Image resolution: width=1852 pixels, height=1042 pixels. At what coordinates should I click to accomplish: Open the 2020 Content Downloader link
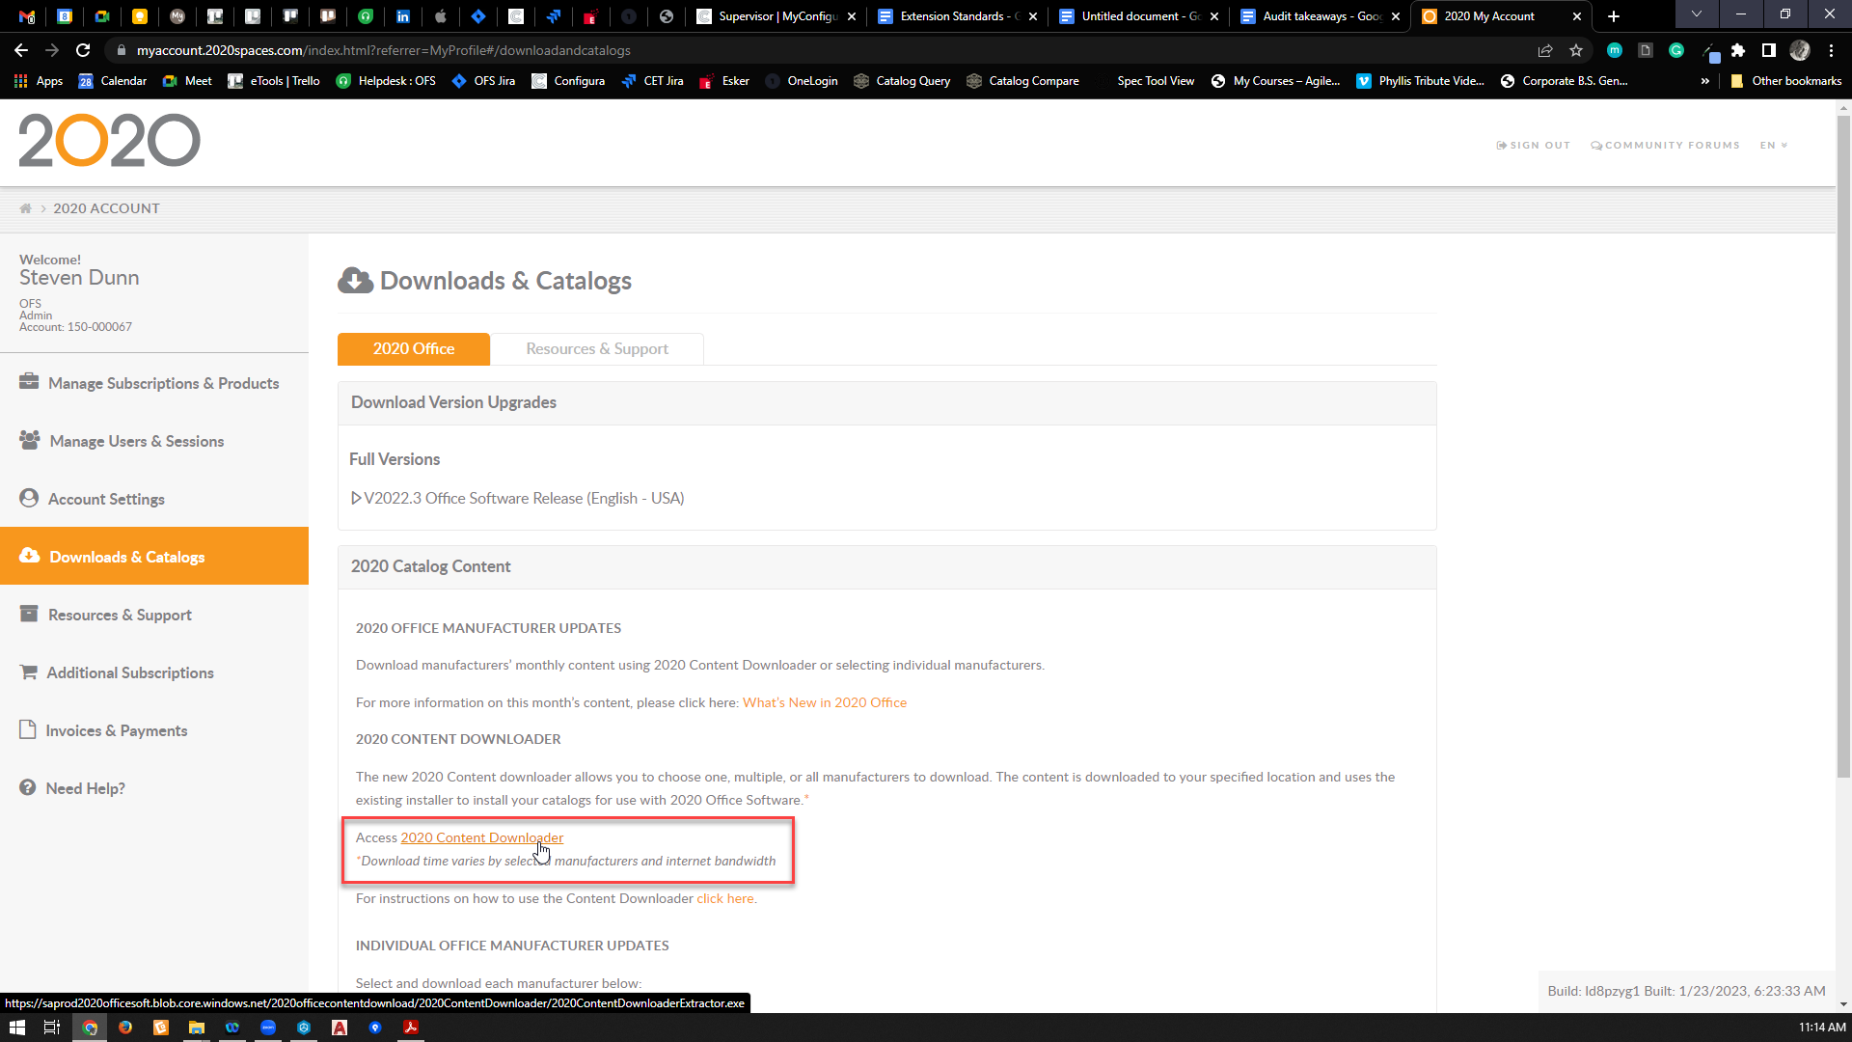[x=481, y=837]
